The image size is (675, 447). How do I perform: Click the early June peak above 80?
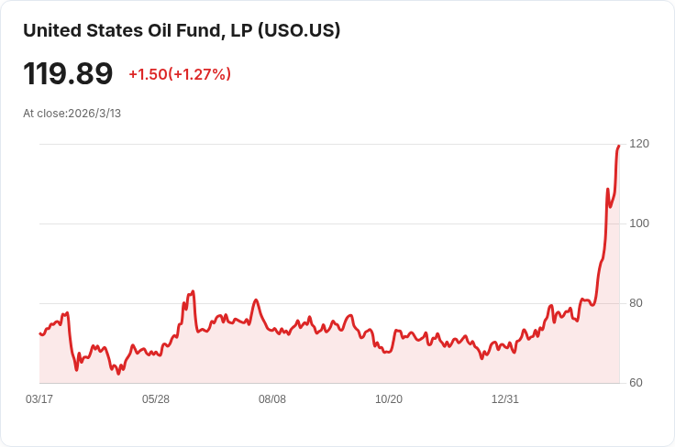click(x=193, y=291)
